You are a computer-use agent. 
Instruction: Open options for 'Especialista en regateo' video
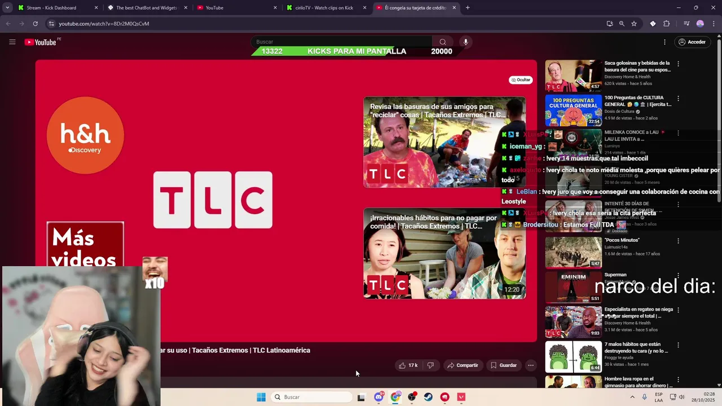pos(678,310)
